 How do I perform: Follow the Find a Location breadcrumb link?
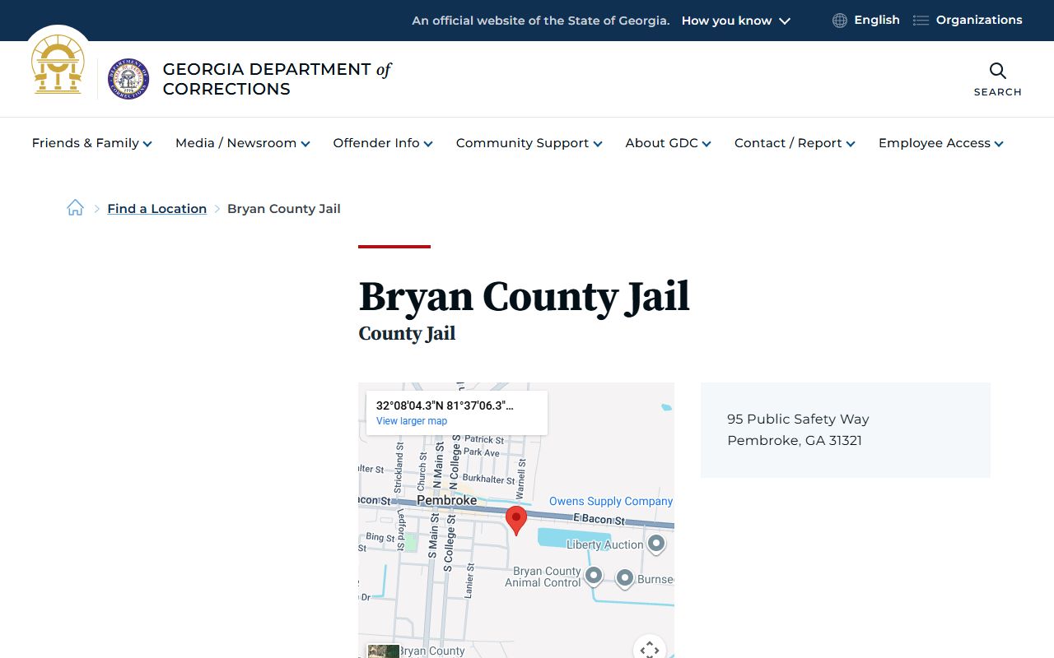pos(157,209)
